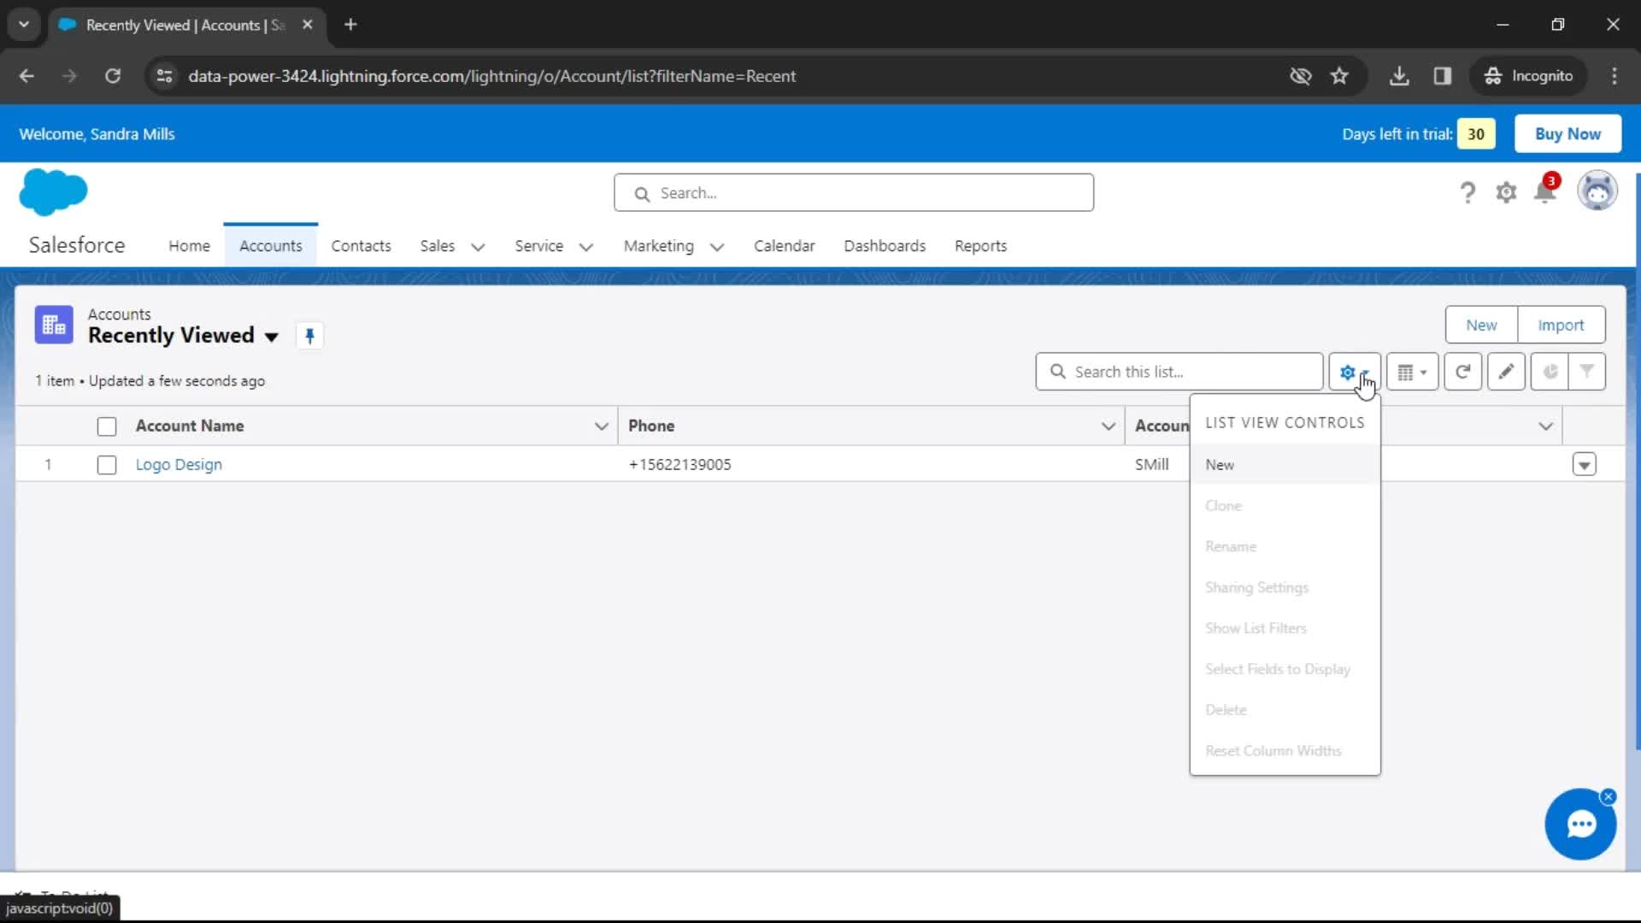This screenshot has height=923, width=1641.
Task: Click the Salesforce cloud logo
Action: (x=53, y=191)
